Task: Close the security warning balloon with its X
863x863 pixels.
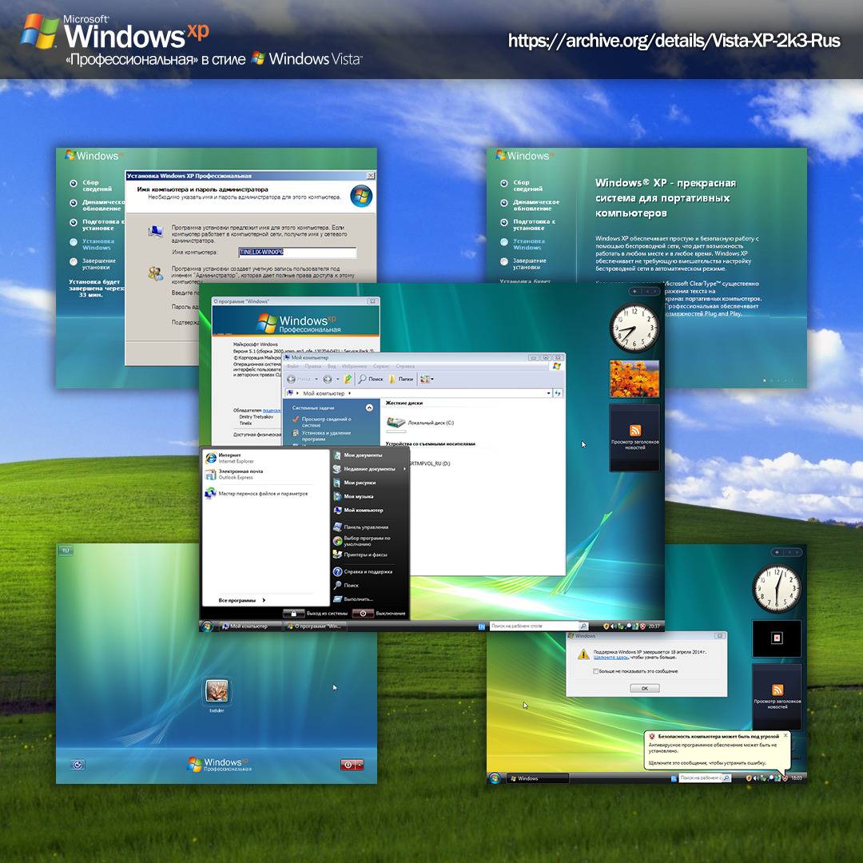Action: point(785,735)
